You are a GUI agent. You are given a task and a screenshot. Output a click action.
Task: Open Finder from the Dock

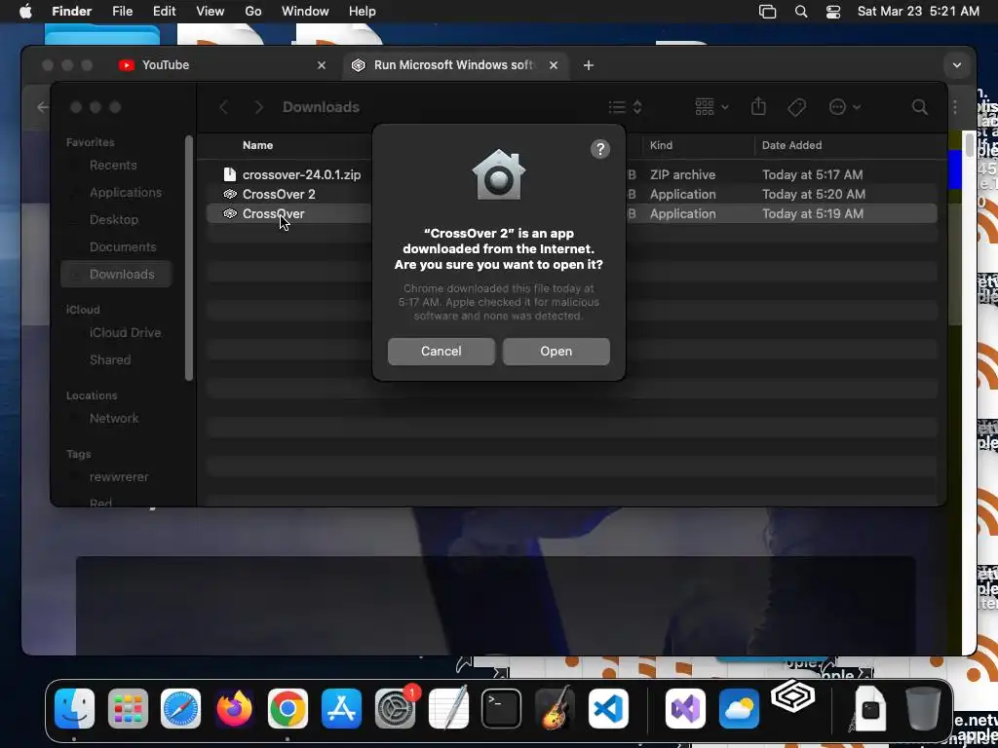[x=74, y=708]
